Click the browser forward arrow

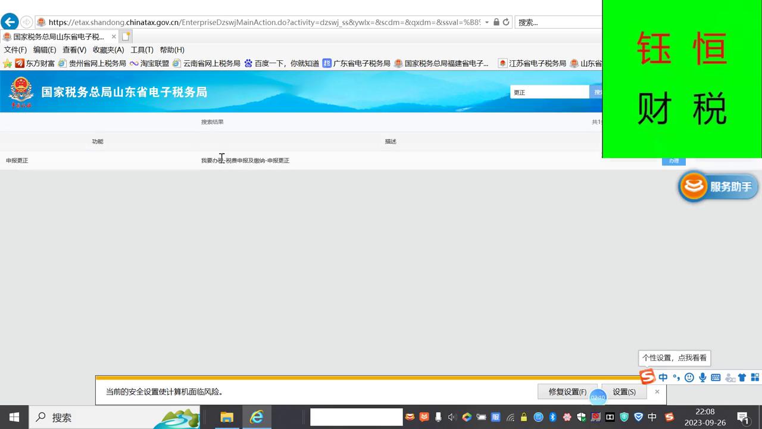(x=26, y=22)
